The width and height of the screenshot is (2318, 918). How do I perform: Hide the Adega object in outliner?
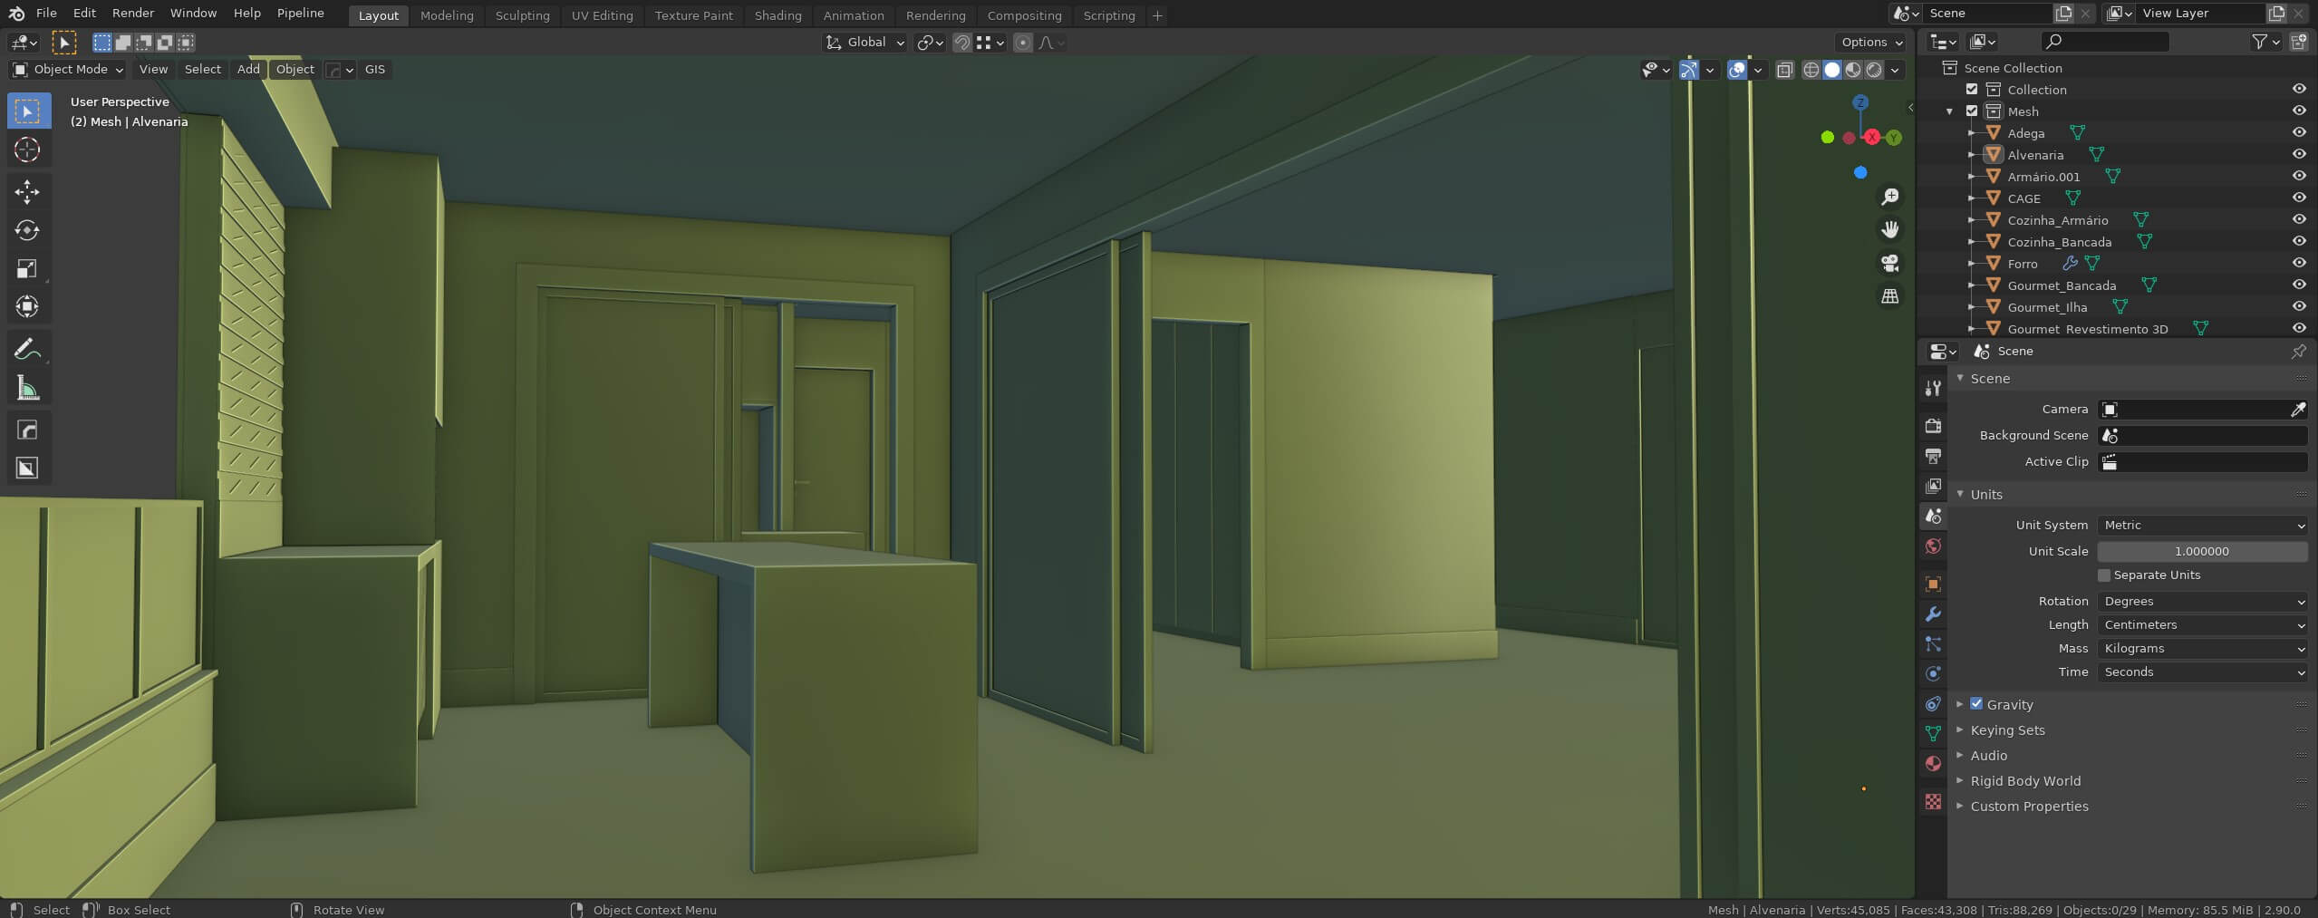(x=2299, y=132)
